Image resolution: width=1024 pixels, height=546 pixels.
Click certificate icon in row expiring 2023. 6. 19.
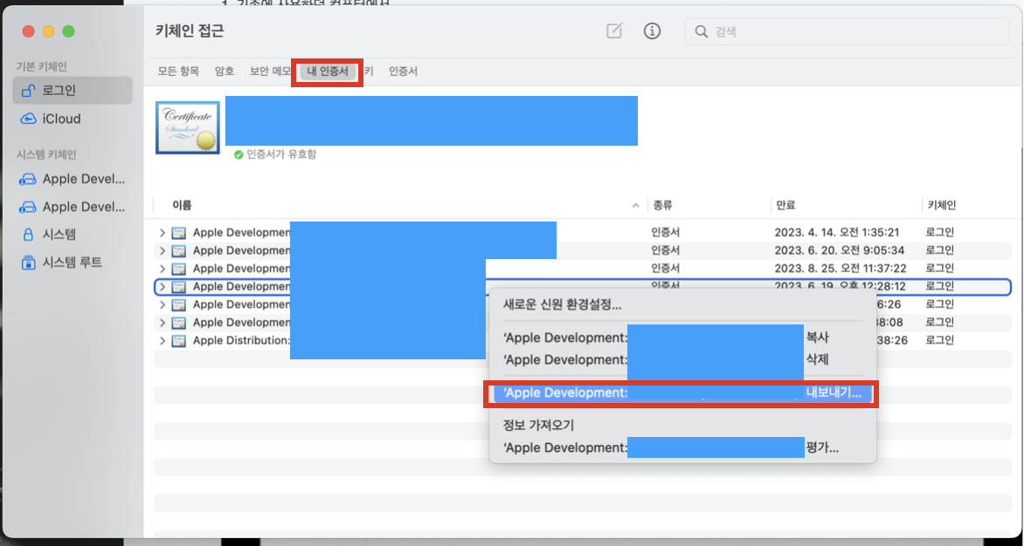click(x=178, y=287)
